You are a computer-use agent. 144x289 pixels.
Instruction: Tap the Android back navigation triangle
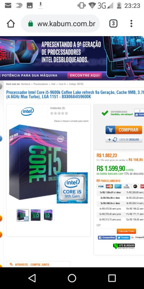32,278
